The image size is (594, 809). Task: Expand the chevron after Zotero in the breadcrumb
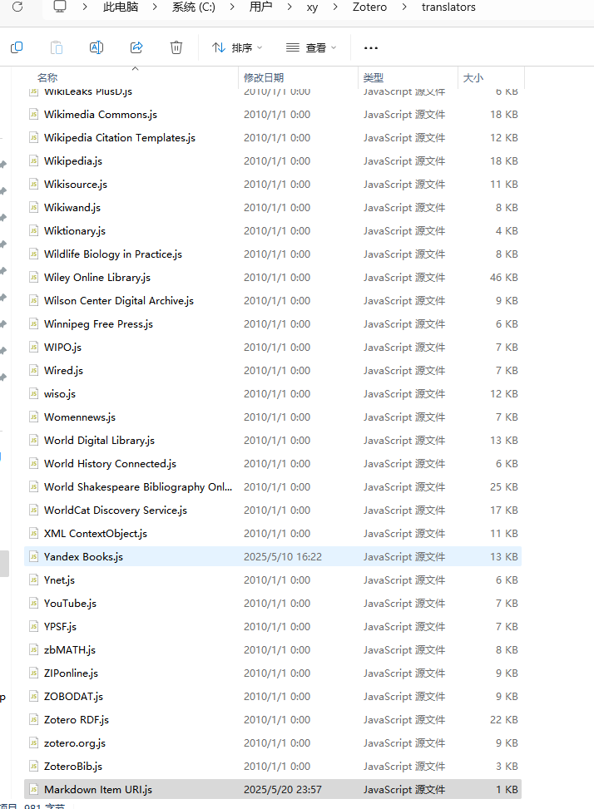click(404, 7)
